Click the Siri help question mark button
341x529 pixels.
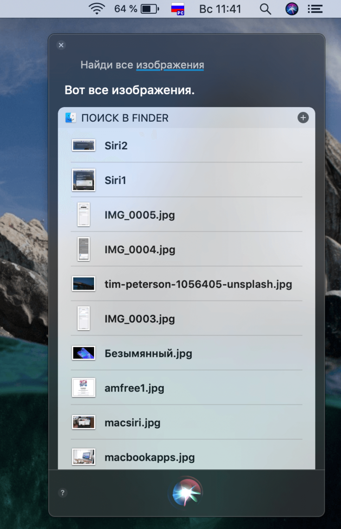62,493
